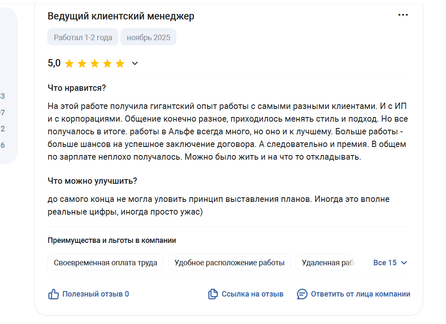Expand all 15 benefits list
The height and width of the screenshot is (324, 446).
(390, 263)
